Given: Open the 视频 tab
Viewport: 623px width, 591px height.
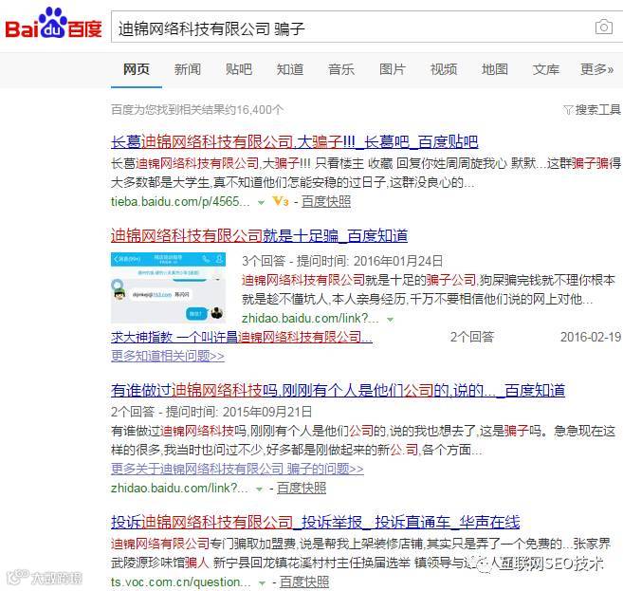Looking at the screenshot, I should 444,69.
